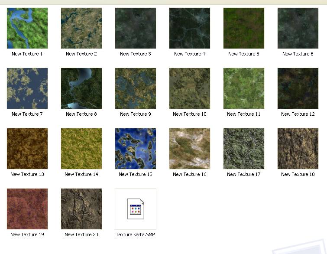Select the New Texture 8 thumbnail
327x254 pixels.
(x=81, y=88)
